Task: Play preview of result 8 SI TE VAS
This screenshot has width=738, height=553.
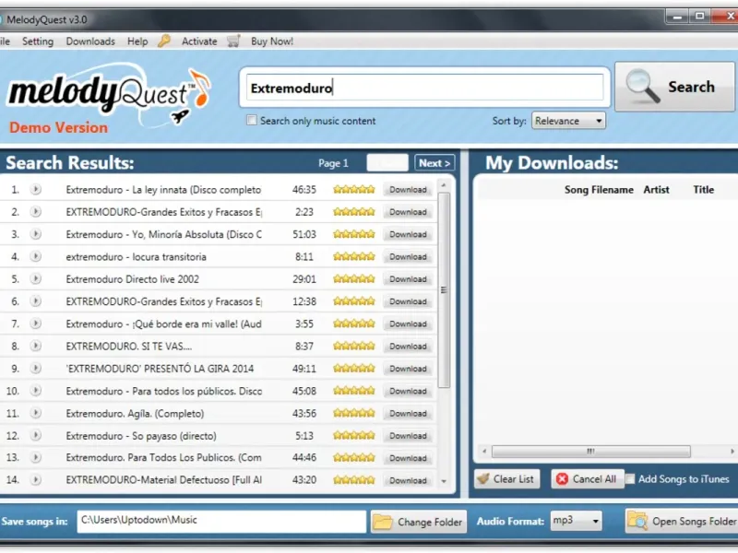Action: click(x=36, y=347)
